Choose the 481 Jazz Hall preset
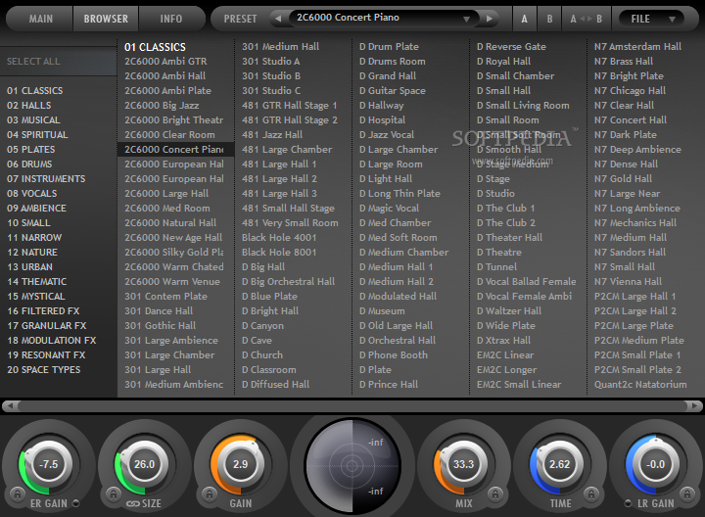 point(272,135)
